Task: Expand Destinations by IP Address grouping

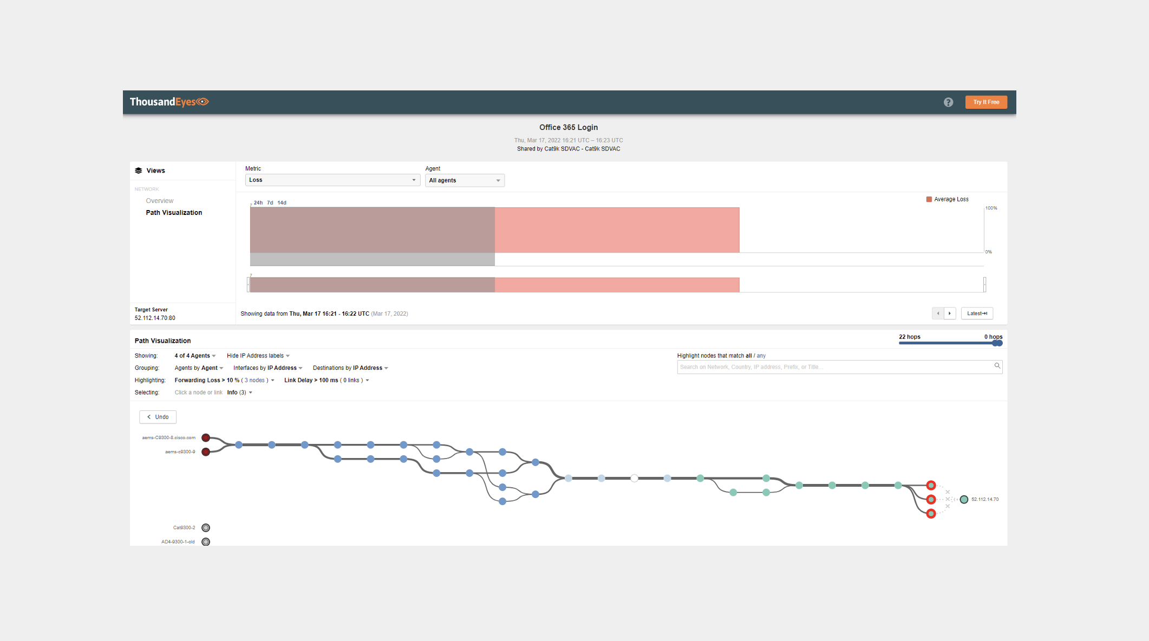Action: [350, 368]
